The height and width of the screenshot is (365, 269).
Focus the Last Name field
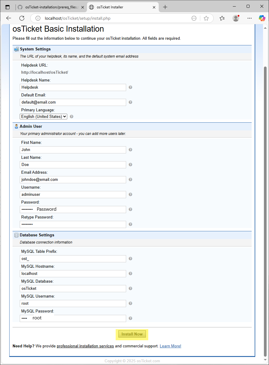73,165
